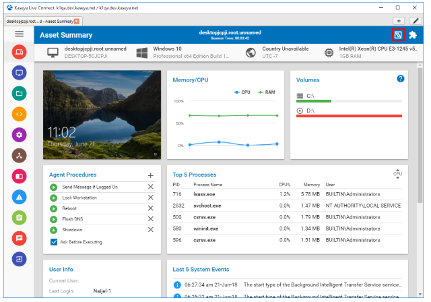Click the puzzle piece icon in header

point(413,34)
